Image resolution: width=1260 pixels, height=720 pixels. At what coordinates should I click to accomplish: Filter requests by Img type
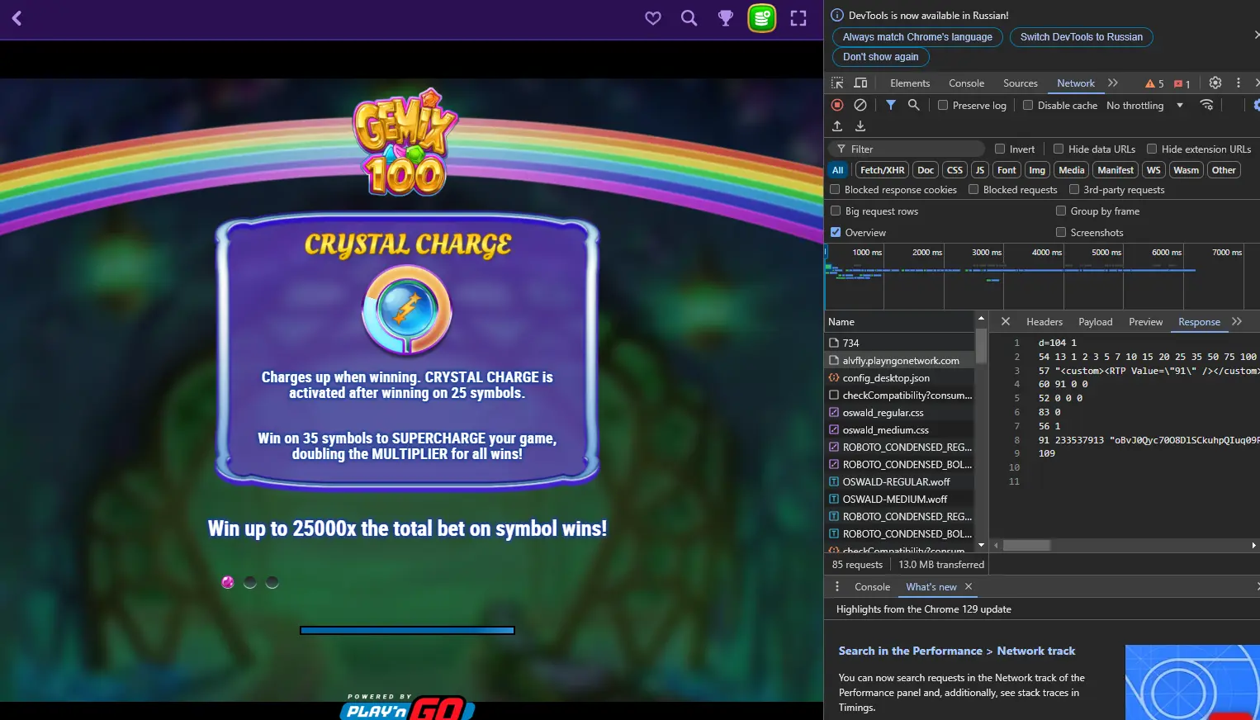[1037, 170]
